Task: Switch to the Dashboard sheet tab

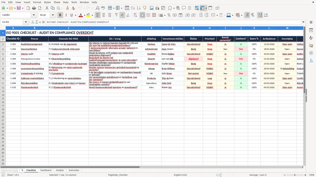Action: pos(46,170)
